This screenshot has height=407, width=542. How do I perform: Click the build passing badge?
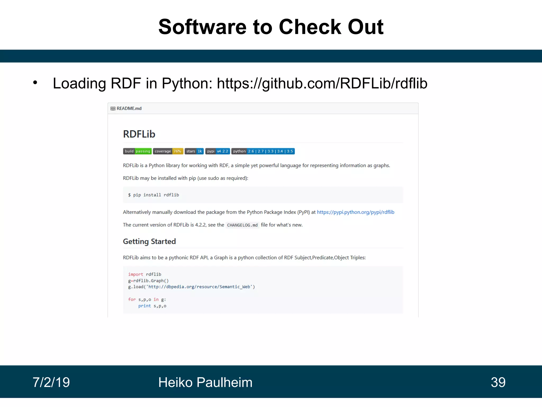click(137, 151)
